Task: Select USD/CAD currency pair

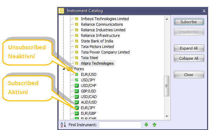Action: (x=89, y=97)
